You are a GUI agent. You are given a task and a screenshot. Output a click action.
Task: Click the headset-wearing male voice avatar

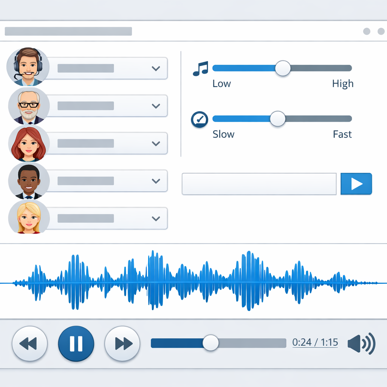(x=28, y=67)
